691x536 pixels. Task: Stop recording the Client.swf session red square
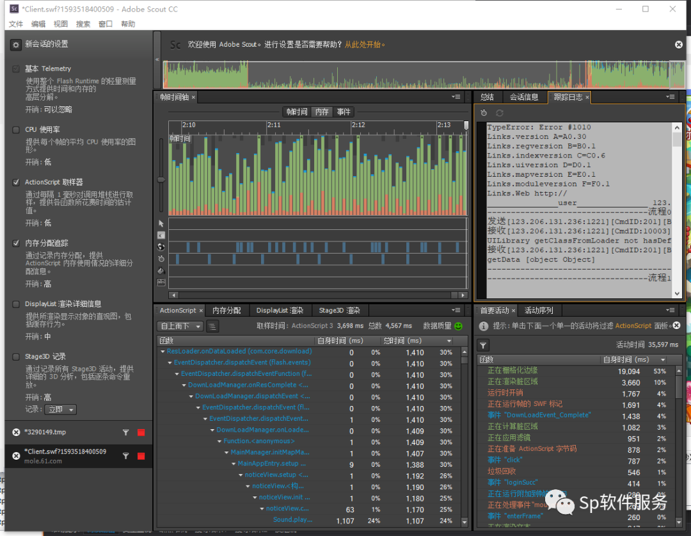[x=141, y=456]
